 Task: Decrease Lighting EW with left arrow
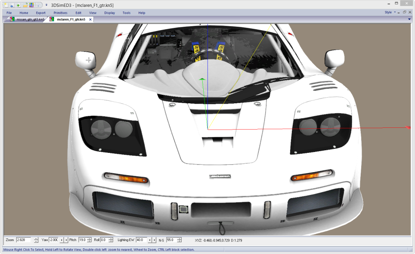150,240
